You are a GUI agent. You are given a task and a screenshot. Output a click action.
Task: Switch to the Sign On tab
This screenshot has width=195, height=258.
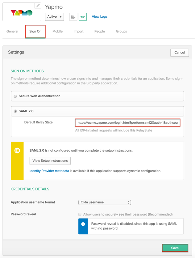click(35, 32)
